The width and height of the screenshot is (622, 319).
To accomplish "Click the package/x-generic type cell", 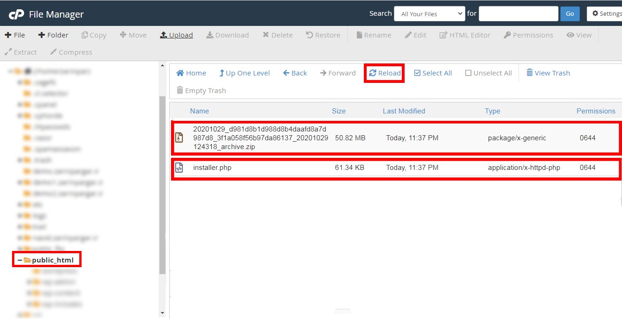I will coord(517,138).
